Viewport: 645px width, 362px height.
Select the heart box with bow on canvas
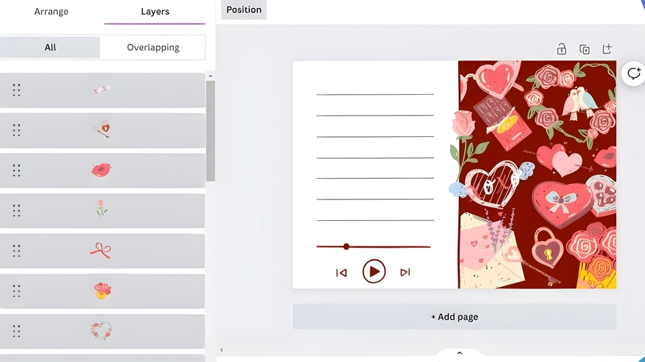pos(562,203)
